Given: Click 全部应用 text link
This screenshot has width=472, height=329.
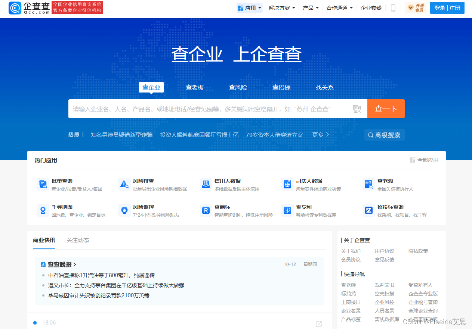Looking at the screenshot, I should [428, 160].
